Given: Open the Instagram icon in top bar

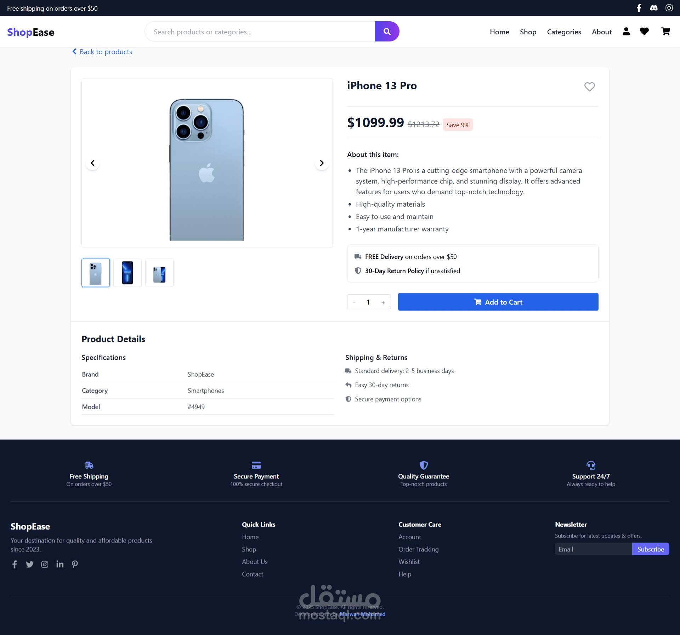Looking at the screenshot, I should (x=669, y=8).
